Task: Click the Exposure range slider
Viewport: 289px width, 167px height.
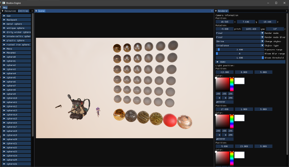Action: coord(240,50)
